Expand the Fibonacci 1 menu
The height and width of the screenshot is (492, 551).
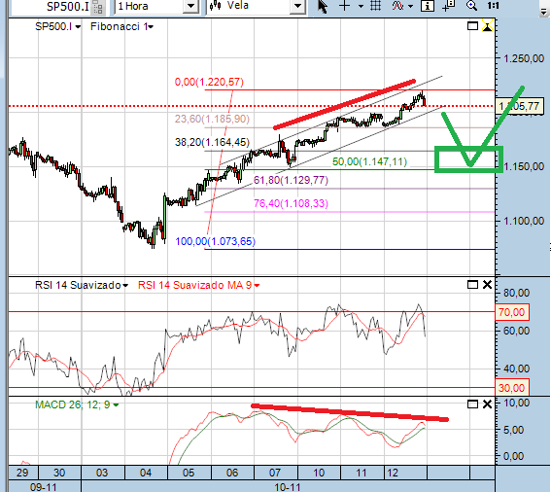click(x=151, y=27)
